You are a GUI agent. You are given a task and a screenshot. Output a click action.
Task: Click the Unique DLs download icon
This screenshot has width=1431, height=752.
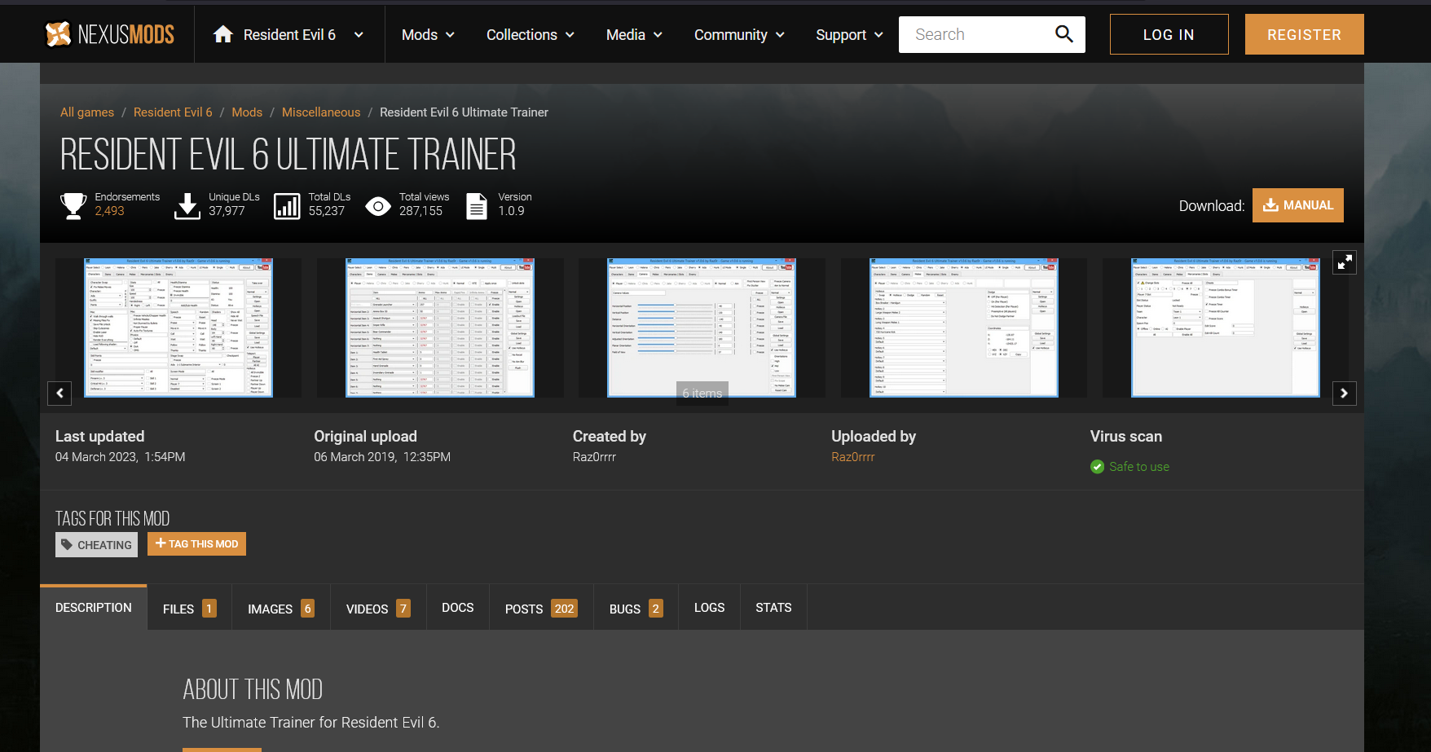[x=187, y=206]
